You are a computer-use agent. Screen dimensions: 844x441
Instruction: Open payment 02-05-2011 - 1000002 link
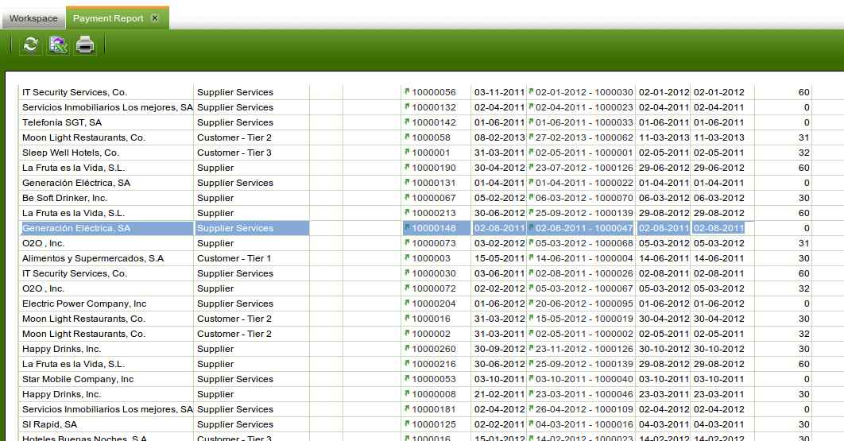pos(584,333)
